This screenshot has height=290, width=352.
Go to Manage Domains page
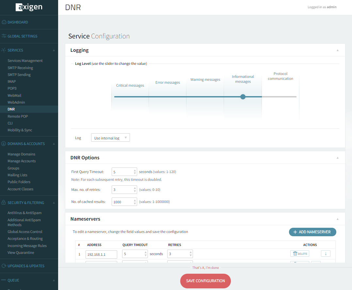pyautogui.click(x=21, y=154)
